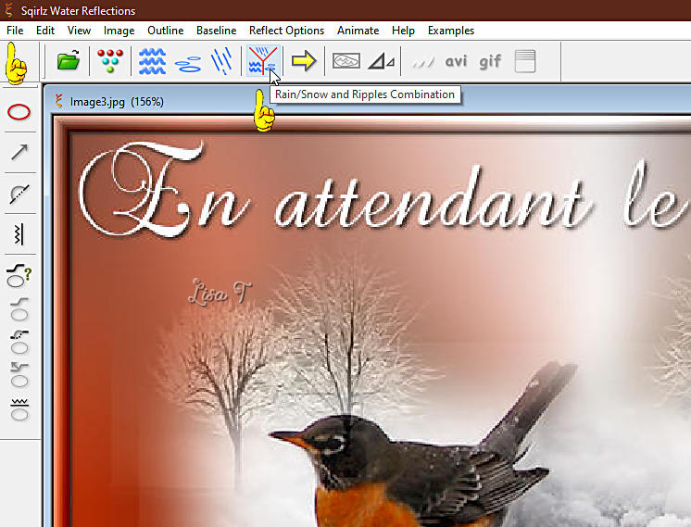Select the red ellipse outline tool
The height and width of the screenshot is (527, 691).
[x=19, y=112]
